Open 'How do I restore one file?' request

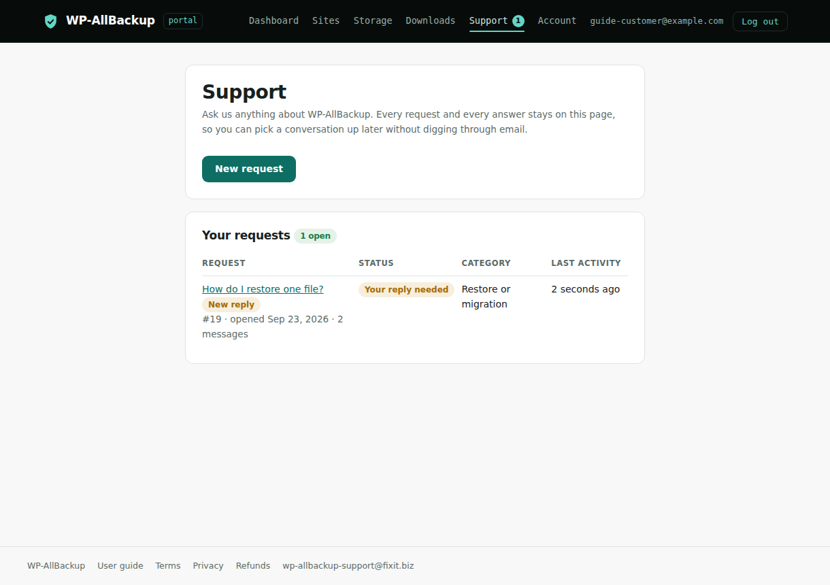[x=263, y=289]
